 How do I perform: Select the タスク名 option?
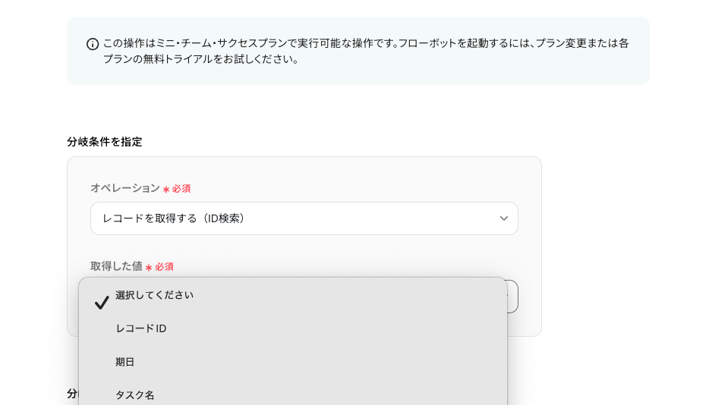point(134,394)
